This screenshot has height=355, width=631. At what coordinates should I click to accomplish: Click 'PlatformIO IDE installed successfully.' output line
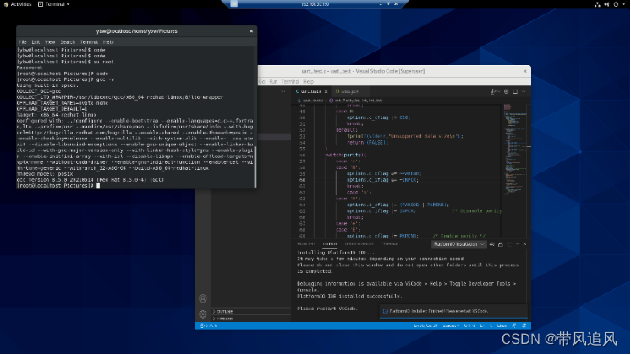(x=349, y=297)
